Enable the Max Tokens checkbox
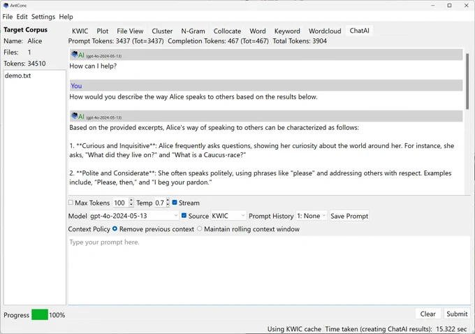The height and width of the screenshot is (334, 475). [x=71, y=203]
